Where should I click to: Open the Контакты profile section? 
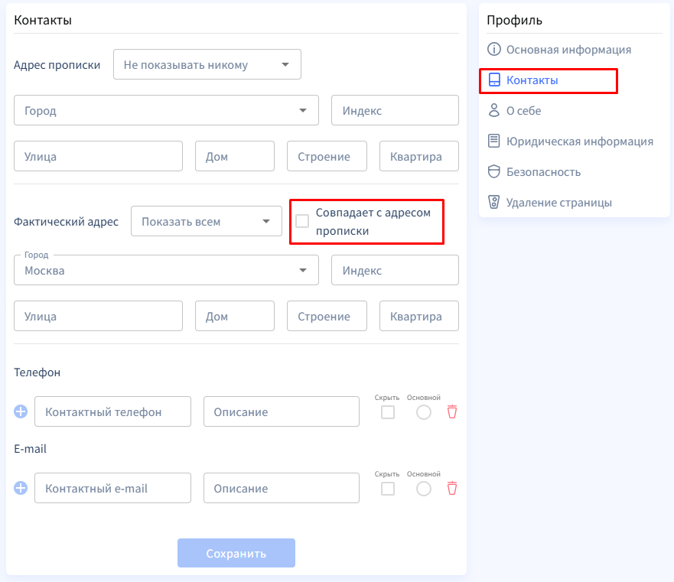(532, 80)
